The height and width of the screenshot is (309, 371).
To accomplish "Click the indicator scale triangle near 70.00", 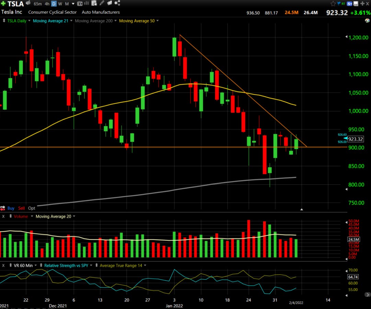I will [346, 271].
